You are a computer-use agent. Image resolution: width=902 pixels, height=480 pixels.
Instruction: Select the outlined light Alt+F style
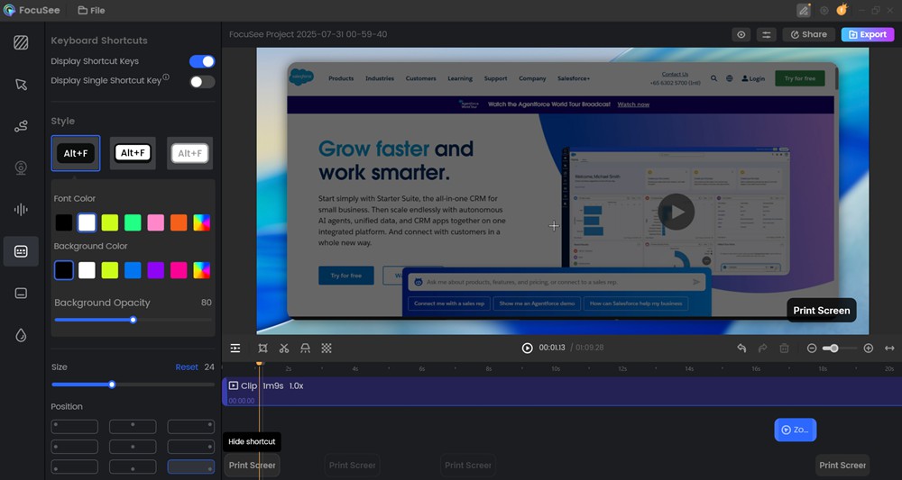[189, 153]
